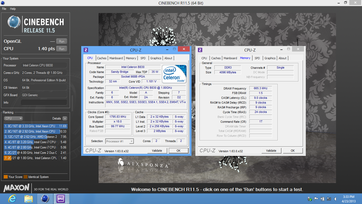Open the File menu
The image size is (362, 204).
tap(4, 9)
